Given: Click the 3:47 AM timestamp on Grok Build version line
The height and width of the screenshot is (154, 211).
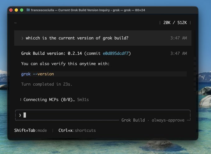Looking at the screenshot, I should pos(178,53).
